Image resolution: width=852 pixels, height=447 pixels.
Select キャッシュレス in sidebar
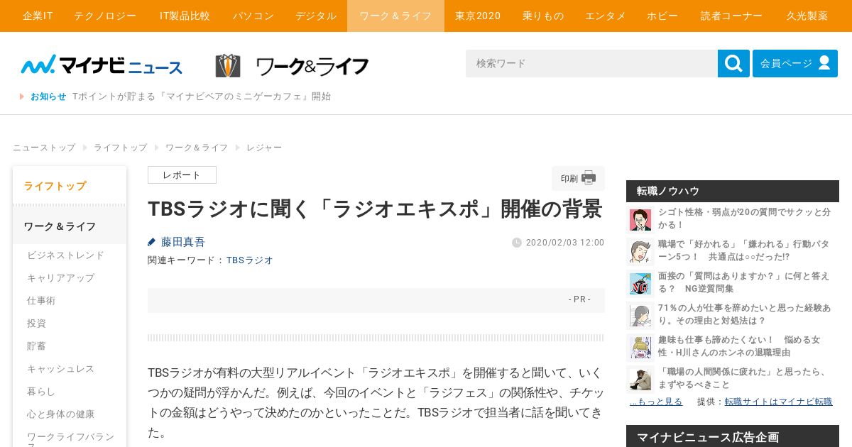[x=60, y=369]
